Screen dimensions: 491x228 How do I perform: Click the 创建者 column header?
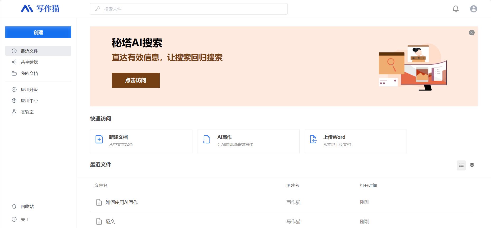coord(293,185)
